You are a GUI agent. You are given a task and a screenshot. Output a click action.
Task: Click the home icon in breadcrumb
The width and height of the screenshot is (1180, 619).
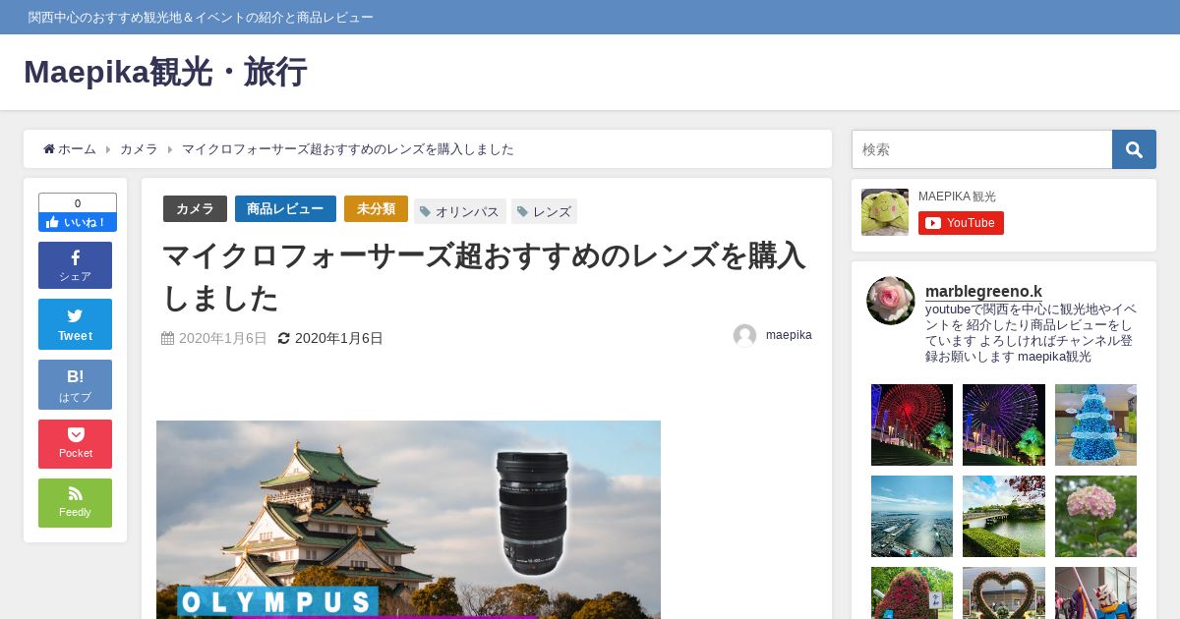click(x=49, y=149)
